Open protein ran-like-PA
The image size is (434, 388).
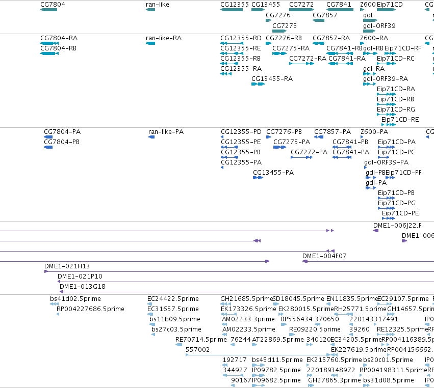coord(166,131)
